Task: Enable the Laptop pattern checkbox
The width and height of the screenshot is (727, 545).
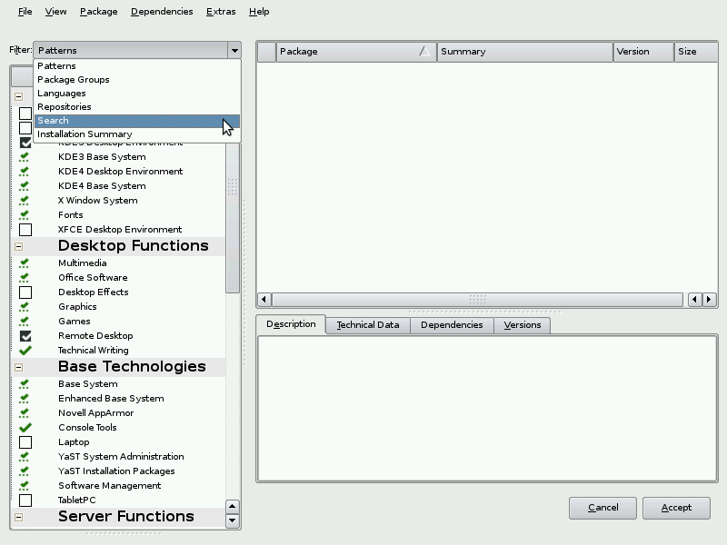Action: click(x=25, y=442)
